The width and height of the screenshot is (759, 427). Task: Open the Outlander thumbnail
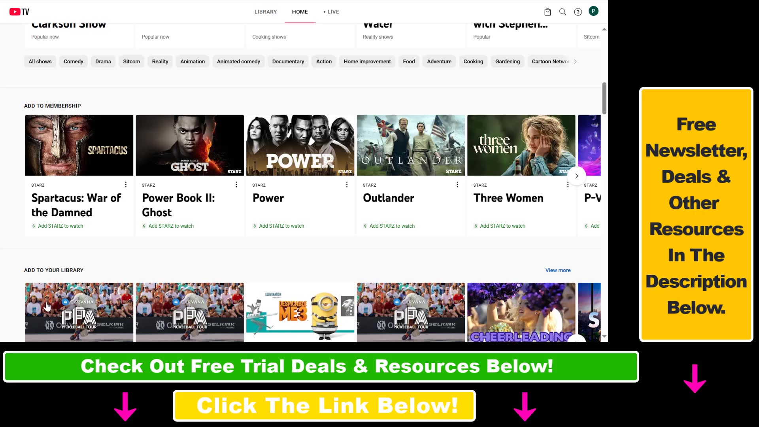click(x=411, y=145)
